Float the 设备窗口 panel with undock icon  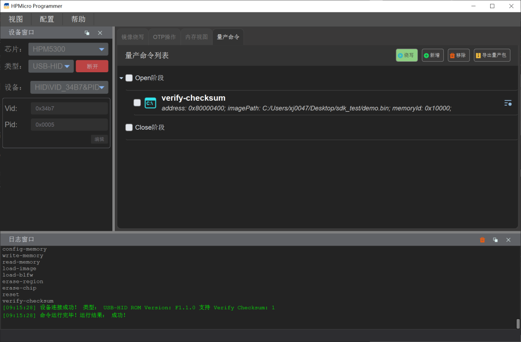point(87,33)
